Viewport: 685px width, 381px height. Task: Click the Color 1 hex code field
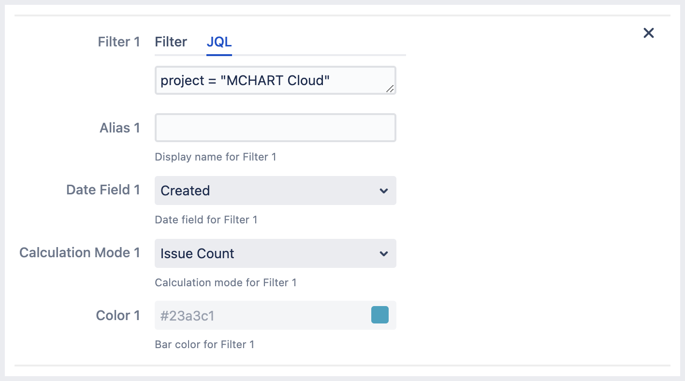(261, 316)
